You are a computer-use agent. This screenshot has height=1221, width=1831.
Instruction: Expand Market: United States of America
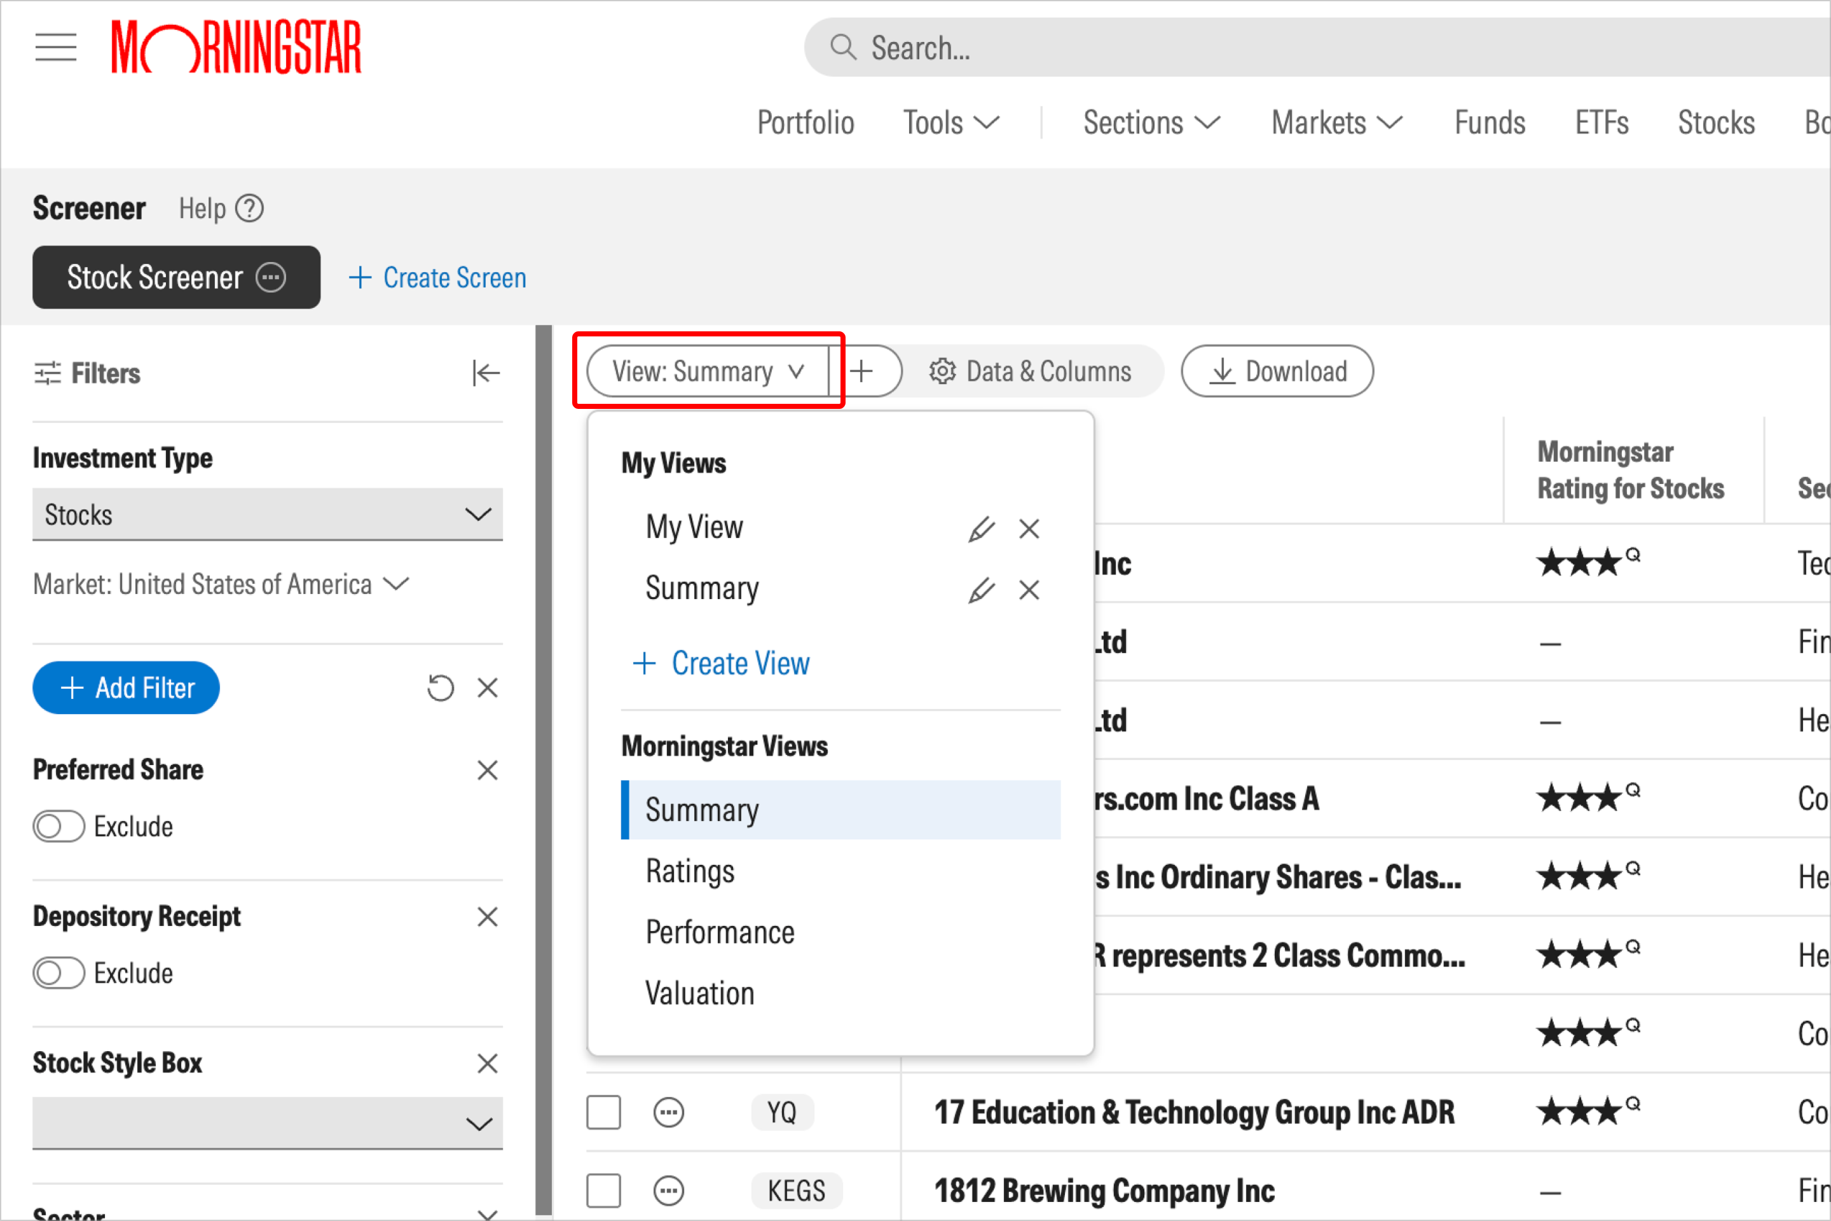coord(221,584)
